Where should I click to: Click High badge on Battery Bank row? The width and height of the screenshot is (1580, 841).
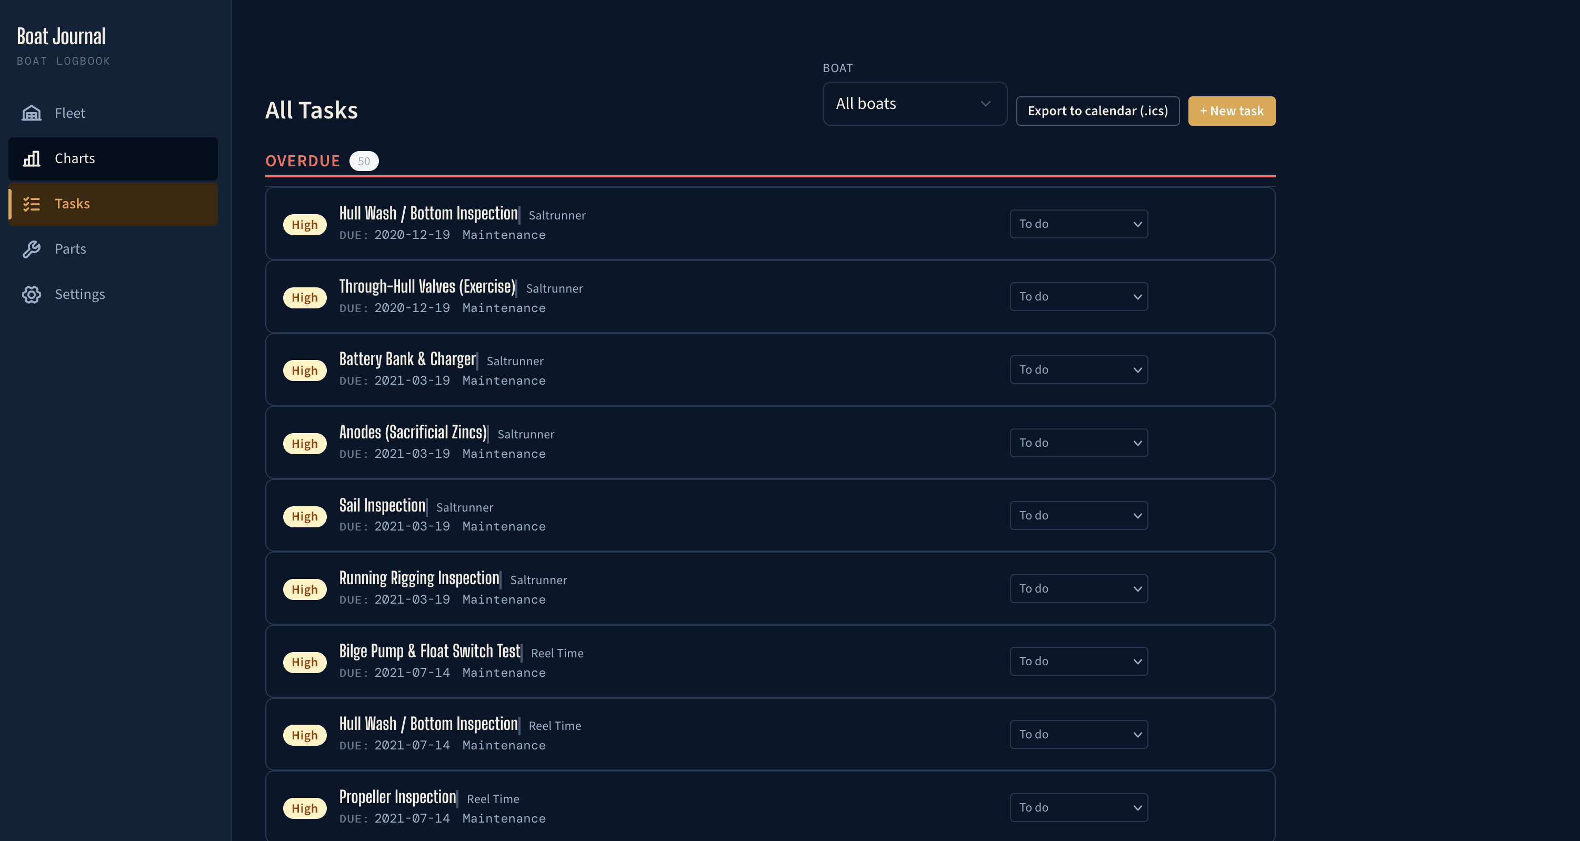tap(305, 371)
